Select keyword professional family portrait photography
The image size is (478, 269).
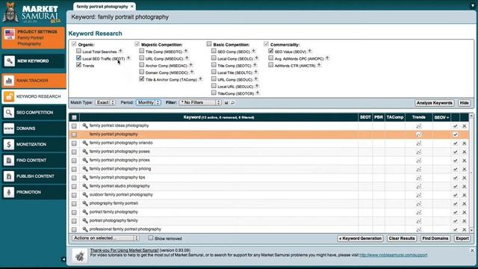(125, 229)
